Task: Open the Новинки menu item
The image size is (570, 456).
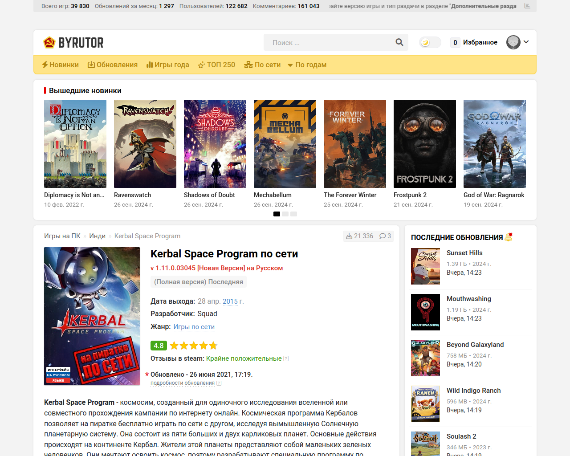Action: point(60,65)
